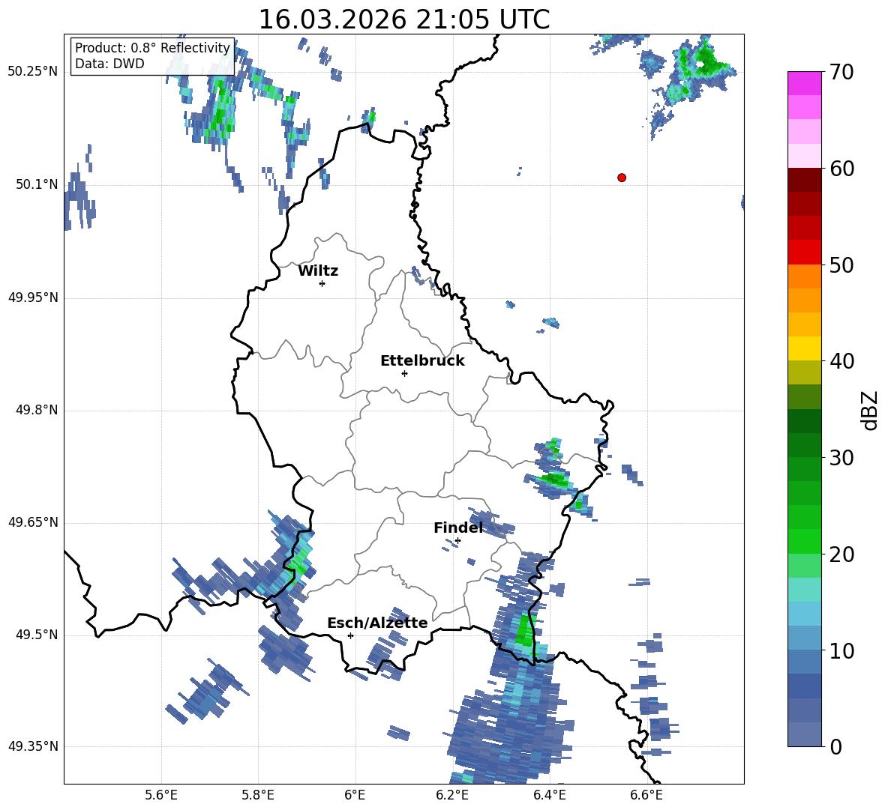Click the cross marker below Findel
This screenshot has height=810, width=888.
point(457,541)
